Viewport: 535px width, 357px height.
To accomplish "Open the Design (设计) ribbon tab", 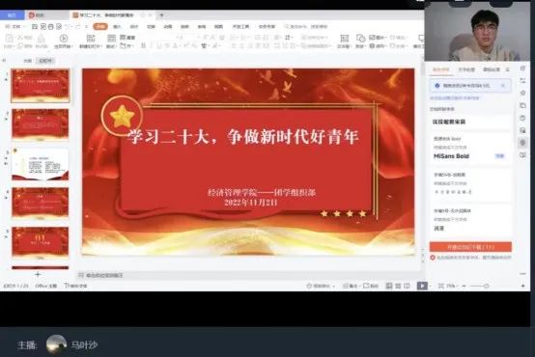I will point(134,27).
